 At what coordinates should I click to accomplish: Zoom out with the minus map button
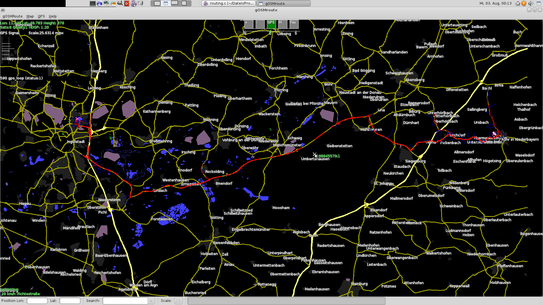pos(260,24)
